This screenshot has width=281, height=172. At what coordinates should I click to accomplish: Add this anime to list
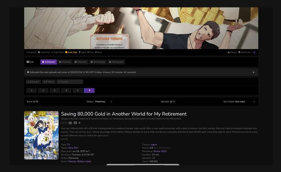(244, 52)
